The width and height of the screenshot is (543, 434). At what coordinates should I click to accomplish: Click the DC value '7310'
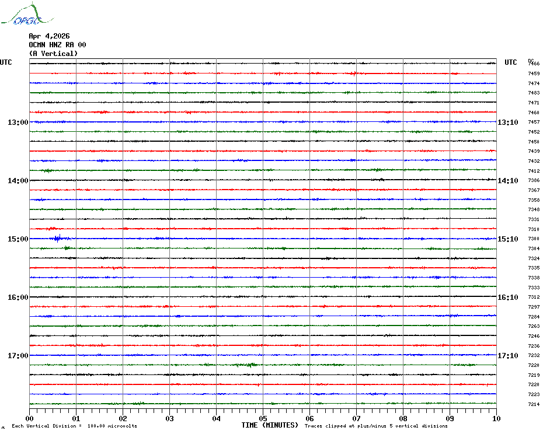(534, 229)
